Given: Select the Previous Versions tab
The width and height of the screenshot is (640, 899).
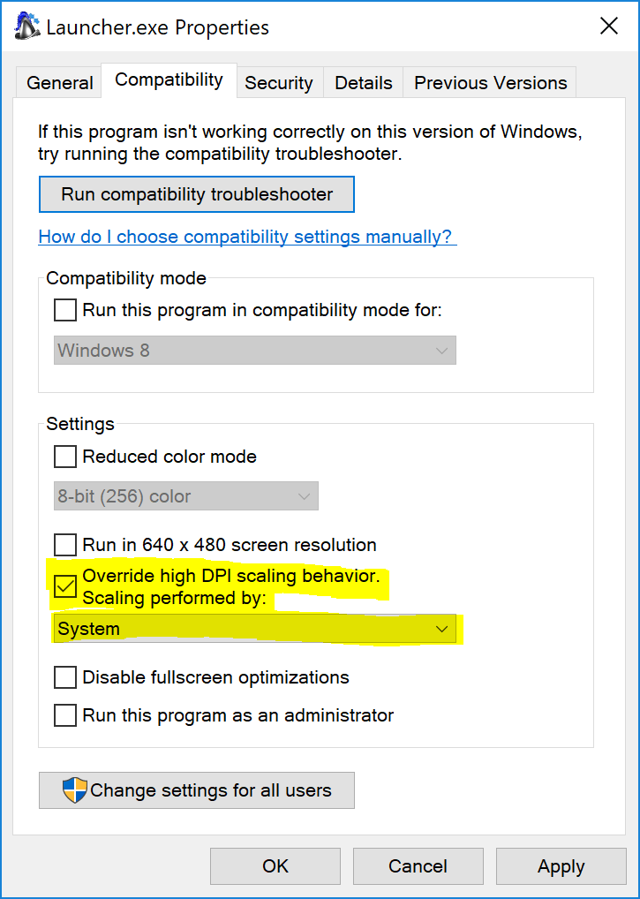Looking at the screenshot, I should coord(490,83).
